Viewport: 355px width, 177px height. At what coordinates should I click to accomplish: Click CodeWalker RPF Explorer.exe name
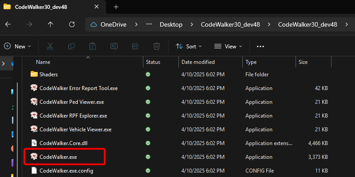pyautogui.click(x=73, y=116)
